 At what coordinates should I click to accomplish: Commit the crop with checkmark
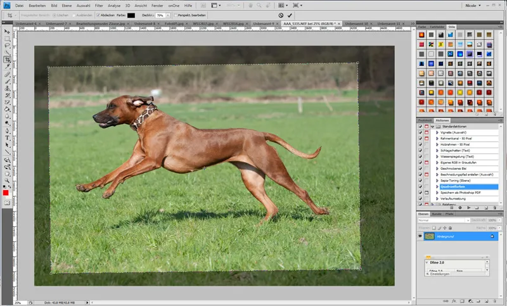(x=290, y=15)
